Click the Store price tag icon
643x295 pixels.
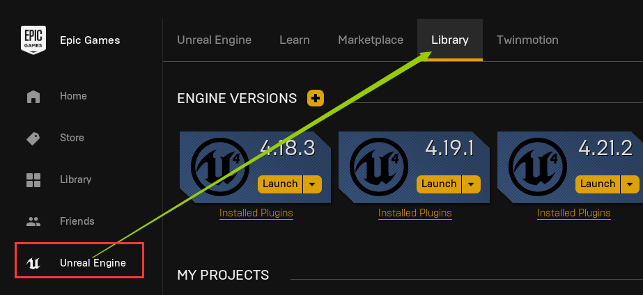[x=33, y=138]
